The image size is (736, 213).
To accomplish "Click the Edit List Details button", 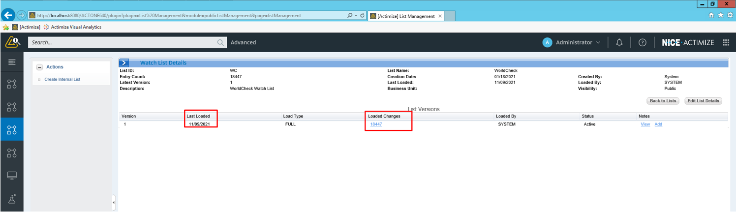I will point(703,101).
